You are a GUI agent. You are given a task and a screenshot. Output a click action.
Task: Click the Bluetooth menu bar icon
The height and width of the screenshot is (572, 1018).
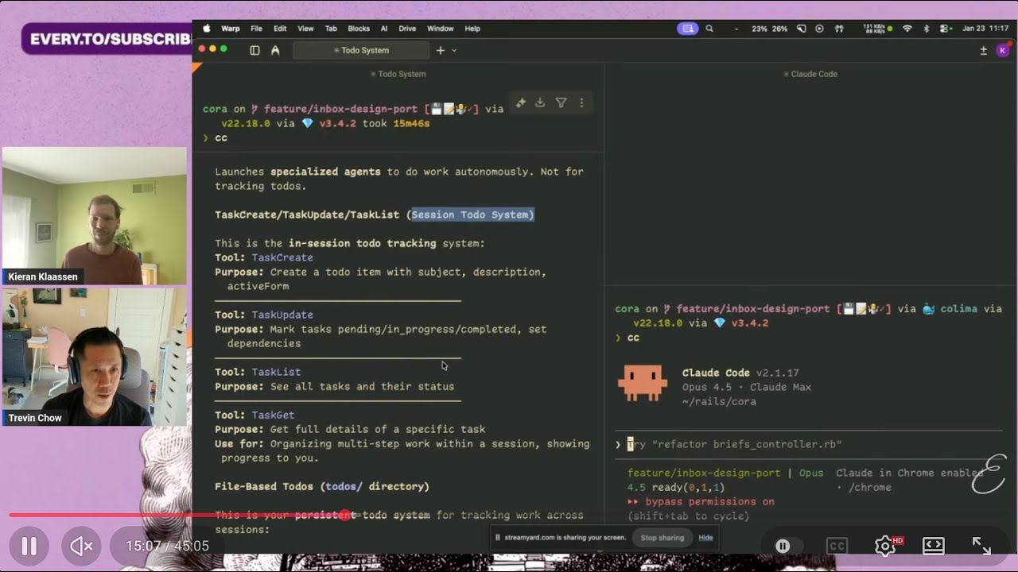(926, 29)
